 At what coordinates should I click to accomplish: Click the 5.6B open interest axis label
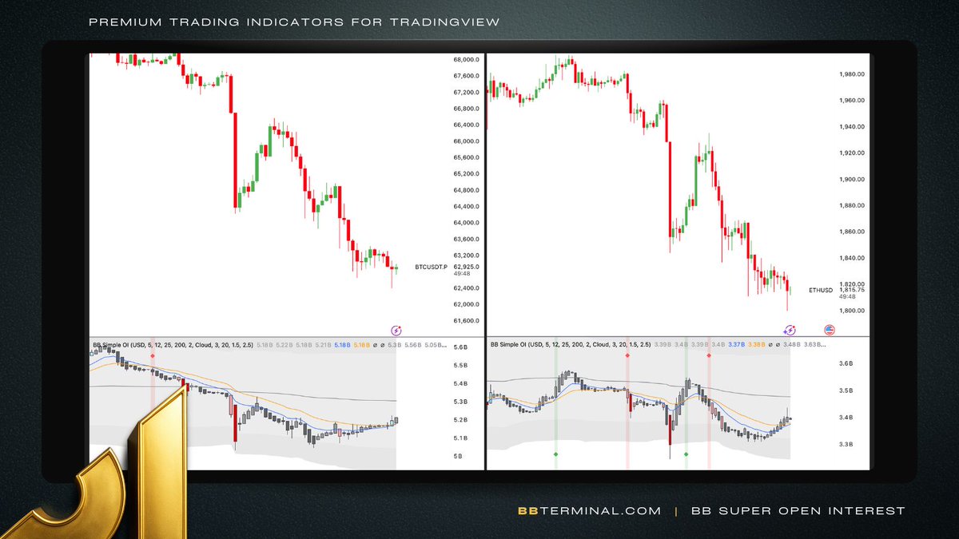click(x=461, y=347)
